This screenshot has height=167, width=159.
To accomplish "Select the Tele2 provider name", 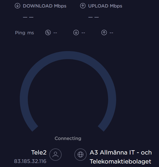I will pyautogui.click(x=39, y=152).
